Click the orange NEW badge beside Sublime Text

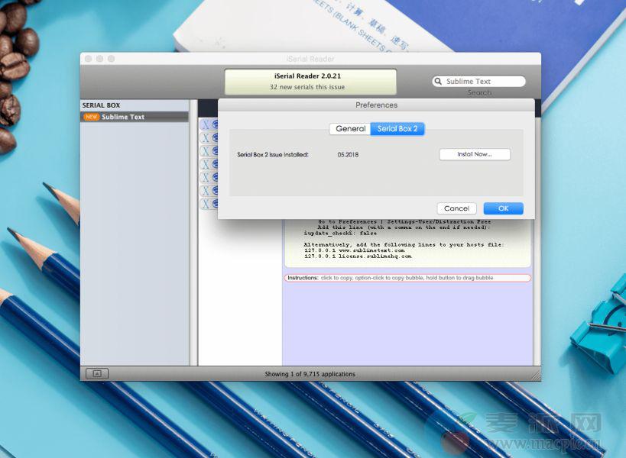point(92,117)
